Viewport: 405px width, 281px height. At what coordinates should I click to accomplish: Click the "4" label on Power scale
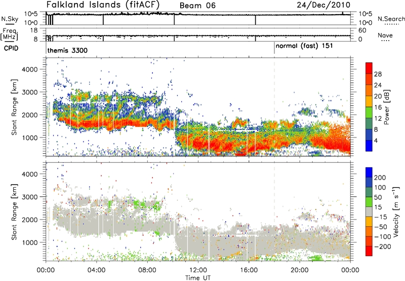[x=376, y=140]
